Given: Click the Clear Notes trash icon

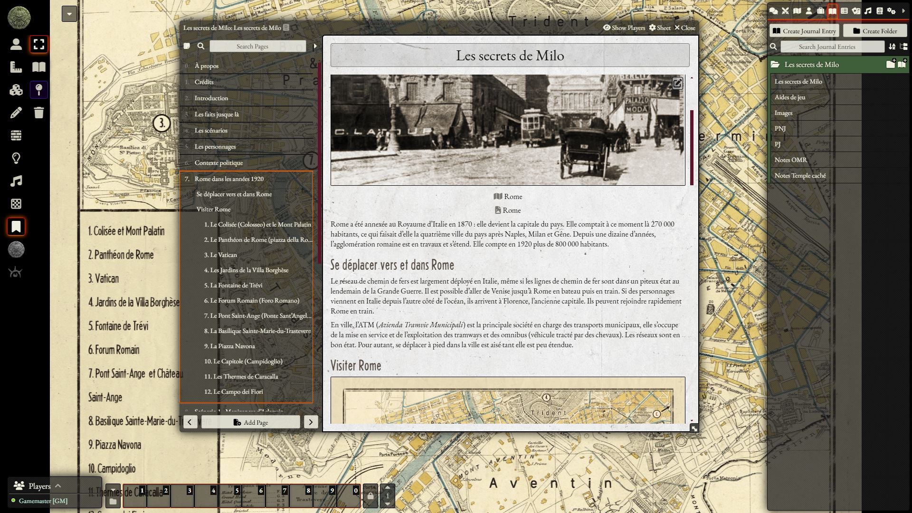Looking at the screenshot, I should point(39,113).
